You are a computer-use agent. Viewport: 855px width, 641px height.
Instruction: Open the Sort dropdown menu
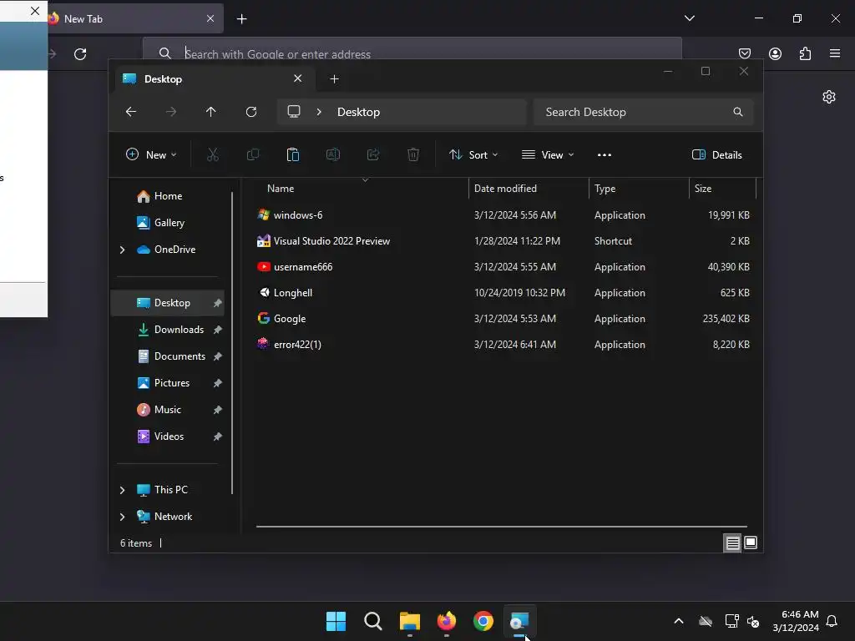point(473,154)
